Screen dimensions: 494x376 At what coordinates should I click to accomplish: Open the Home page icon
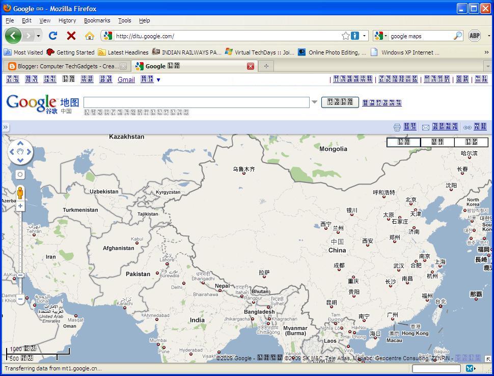coord(90,36)
